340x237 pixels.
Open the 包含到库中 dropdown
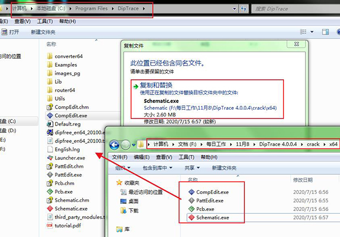tap(158, 168)
